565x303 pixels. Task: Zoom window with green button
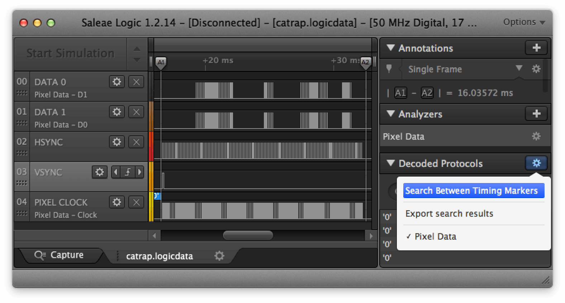point(51,23)
